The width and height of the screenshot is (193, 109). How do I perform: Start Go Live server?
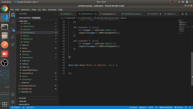(x=179, y=107)
